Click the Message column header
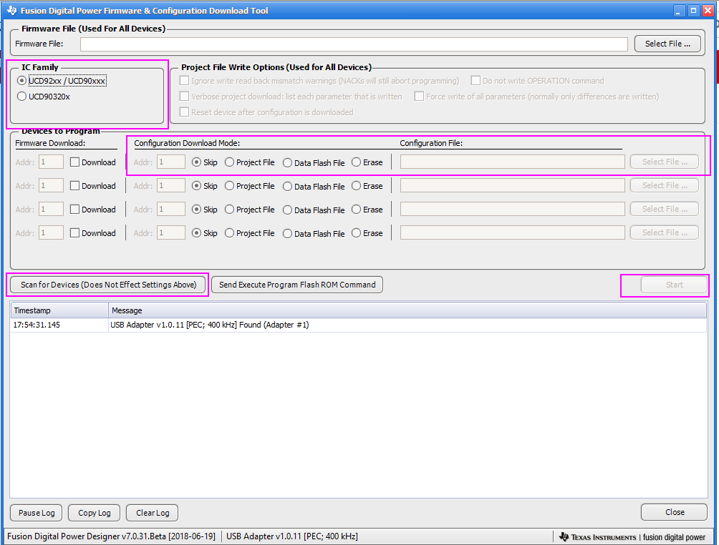Viewport: 719px width, 545px height. tap(407, 310)
